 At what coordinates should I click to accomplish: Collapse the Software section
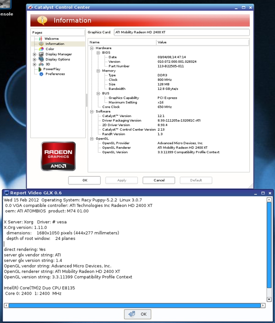coord(92,111)
